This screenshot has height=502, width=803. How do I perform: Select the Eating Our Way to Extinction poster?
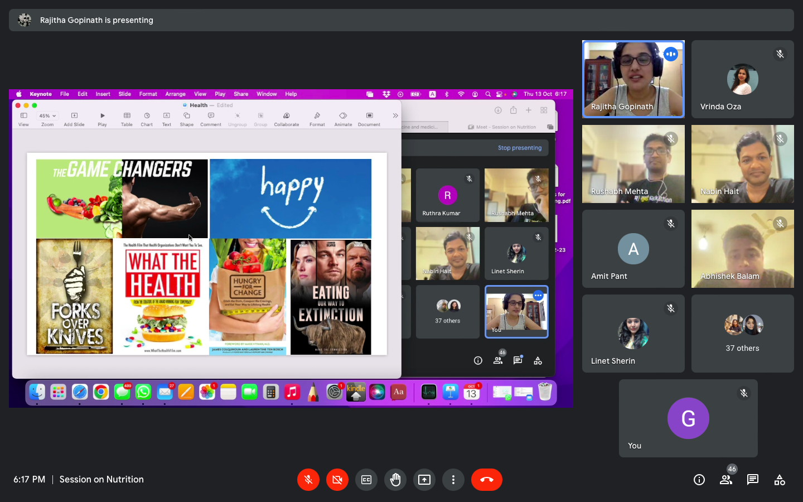click(x=331, y=297)
